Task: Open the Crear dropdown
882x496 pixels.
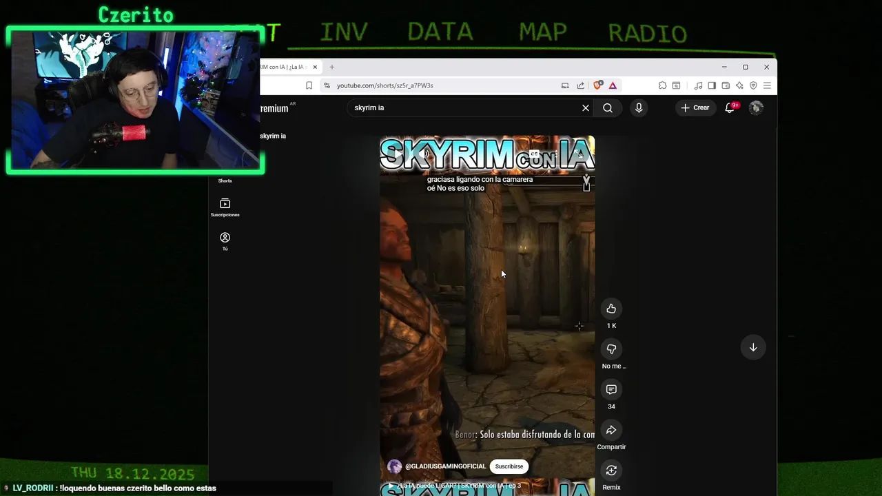Action: [695, 107]
